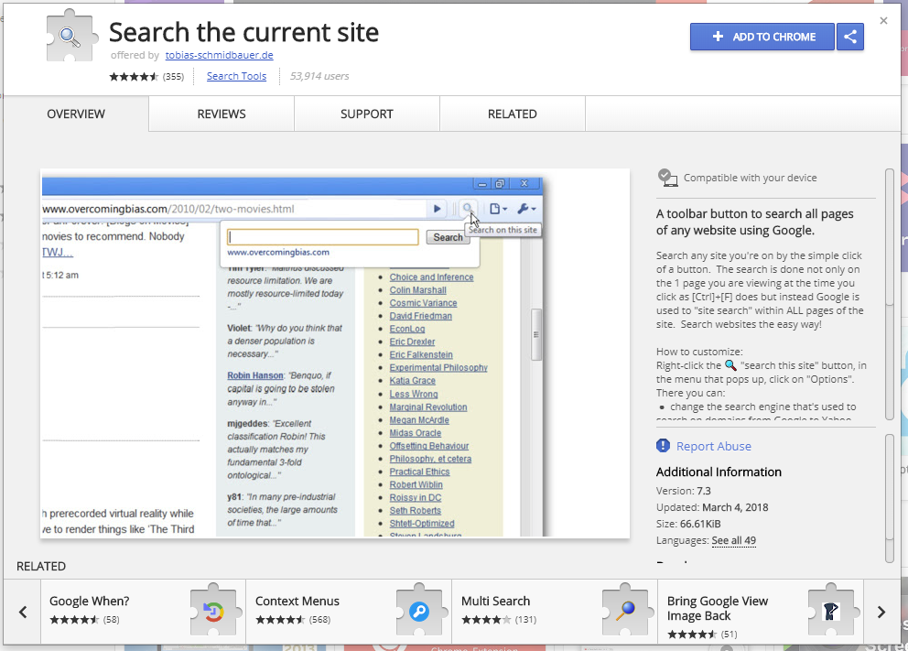The image size is (908, 651).
Task: Return to the Overview tab
Action: (x=75, y=114)
